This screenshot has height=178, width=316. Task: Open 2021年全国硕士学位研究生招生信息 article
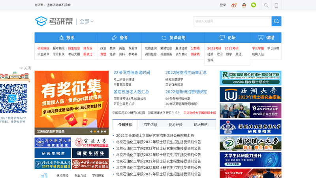click(155, 135)
